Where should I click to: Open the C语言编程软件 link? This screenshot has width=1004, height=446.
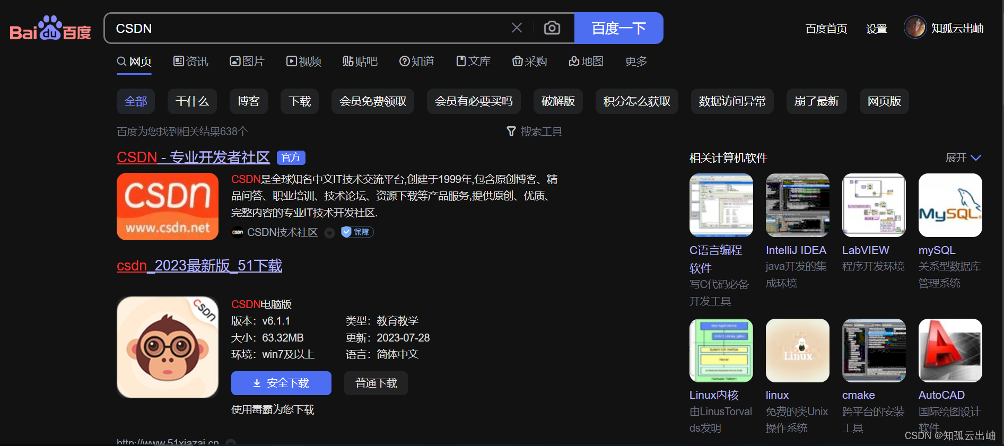[x=715, y=259]
